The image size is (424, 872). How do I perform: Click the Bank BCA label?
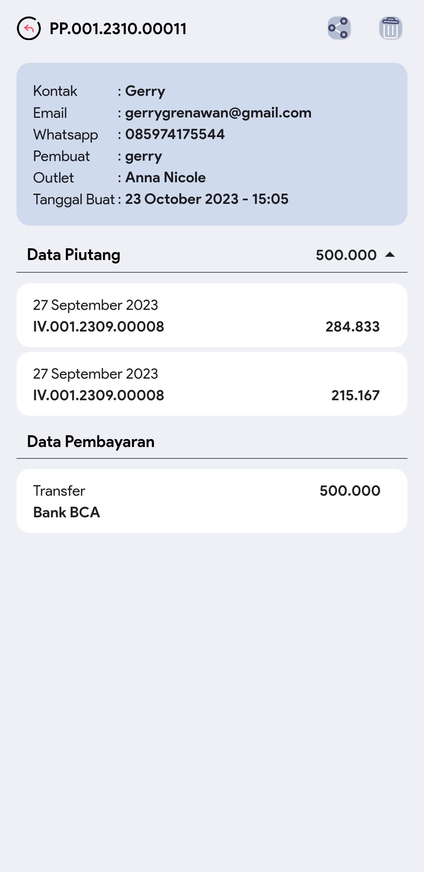pos(67,513)
